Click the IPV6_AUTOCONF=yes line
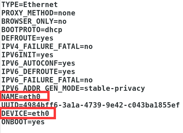This screenshot has height=133, width=183. click(38, 63)
